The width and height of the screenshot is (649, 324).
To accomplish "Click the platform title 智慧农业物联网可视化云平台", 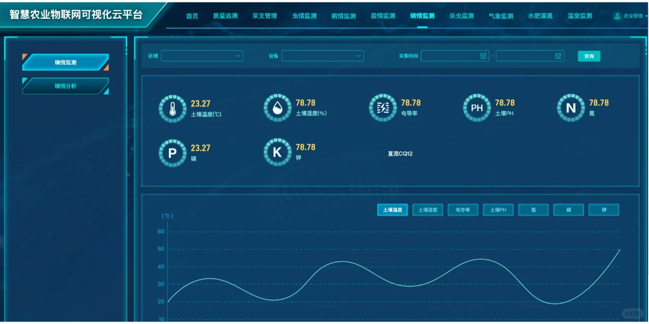I will pos(76,15).
